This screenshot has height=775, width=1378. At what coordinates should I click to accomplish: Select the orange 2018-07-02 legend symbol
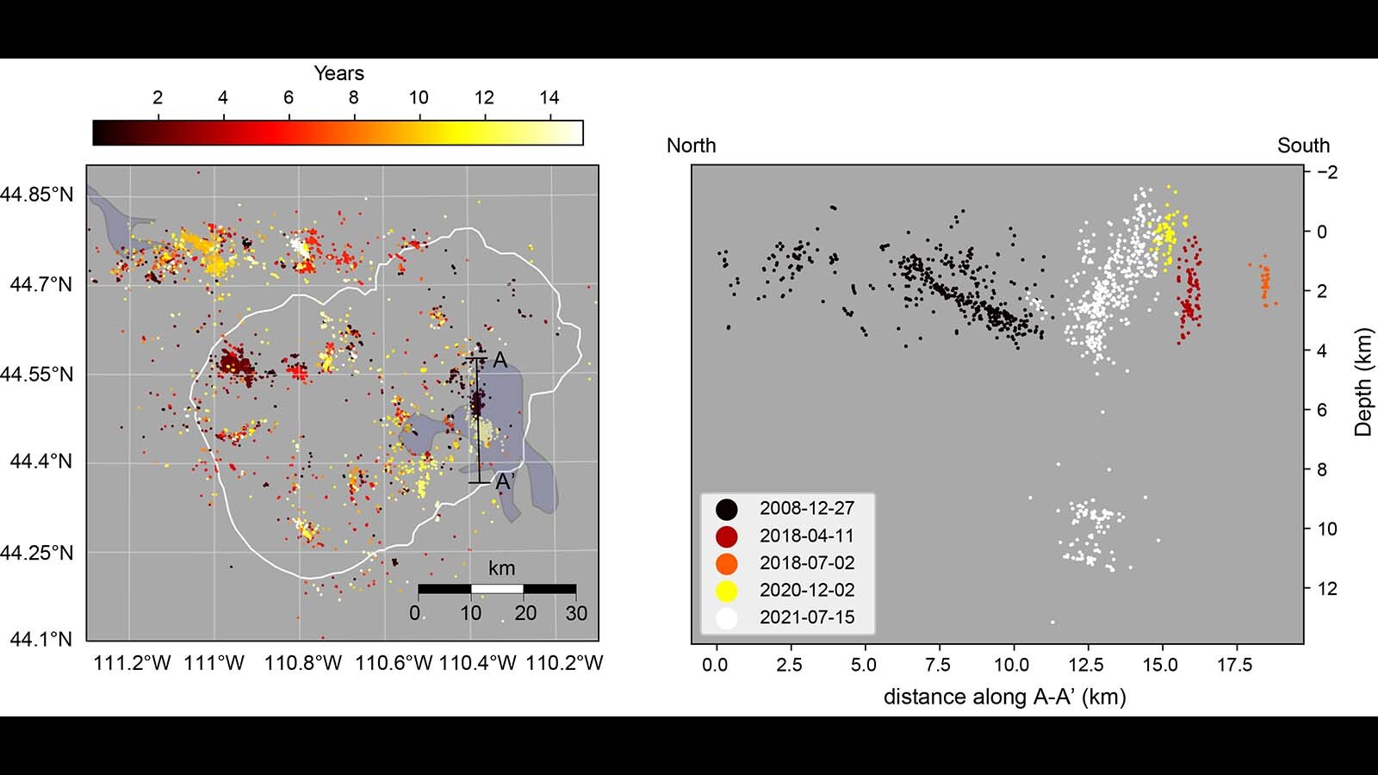pos(726,562)
